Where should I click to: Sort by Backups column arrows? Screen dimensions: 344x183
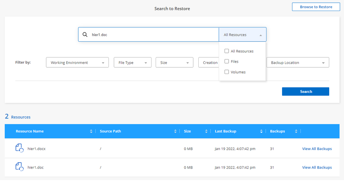pyautogui.click(x=296, y=131)
